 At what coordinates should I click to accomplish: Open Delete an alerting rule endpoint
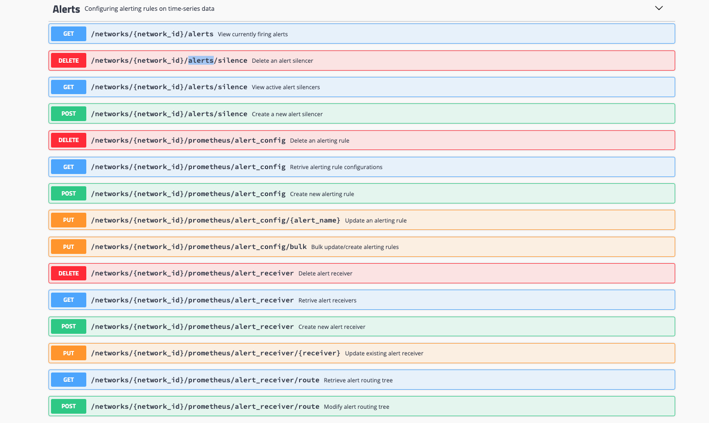click(x=319, y=141)
